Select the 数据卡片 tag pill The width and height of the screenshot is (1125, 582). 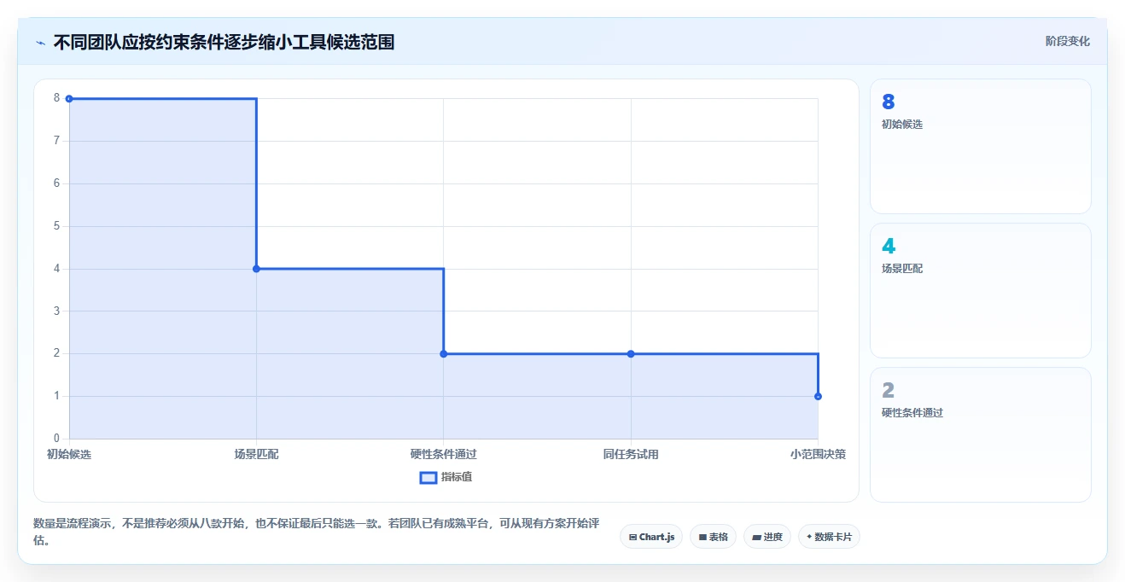pyautogui.click(x=829, y=537)
